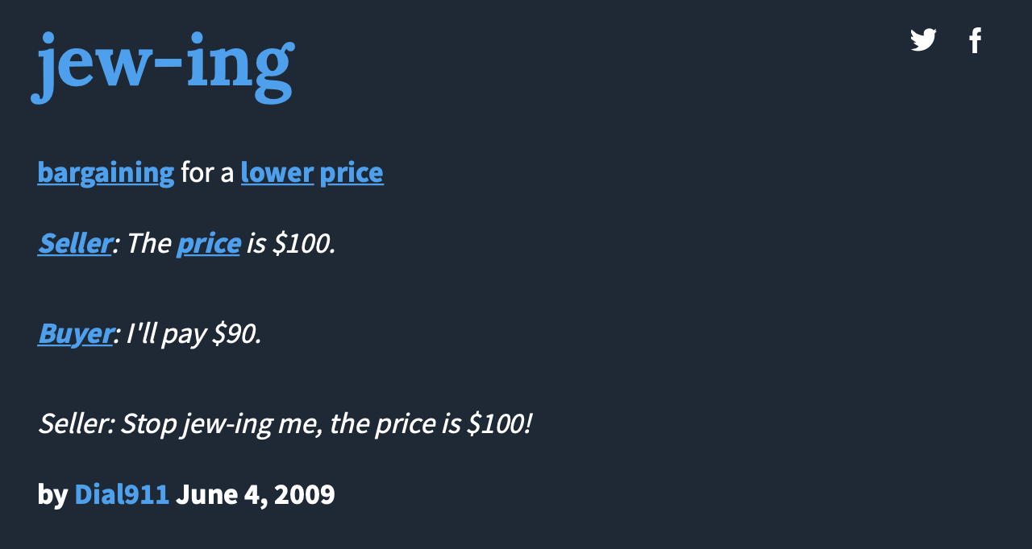
Task: View author Dial911's profile
Action: [x=122, y=494]
